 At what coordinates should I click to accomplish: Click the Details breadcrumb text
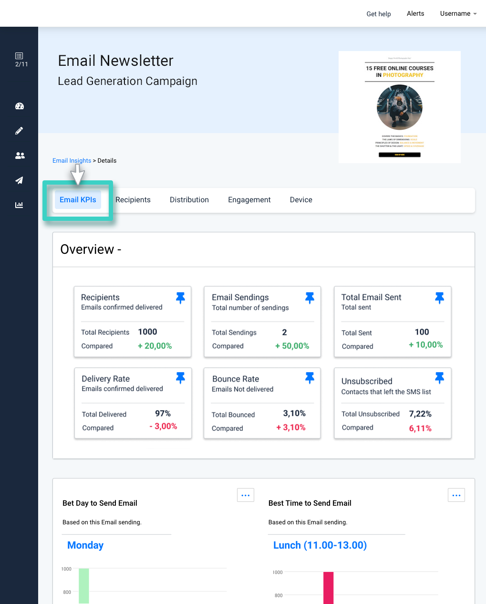pos(107,161)
